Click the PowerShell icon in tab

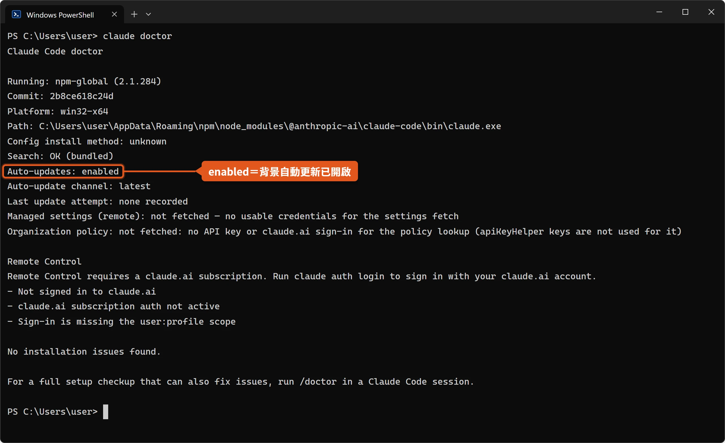[16, 14]
